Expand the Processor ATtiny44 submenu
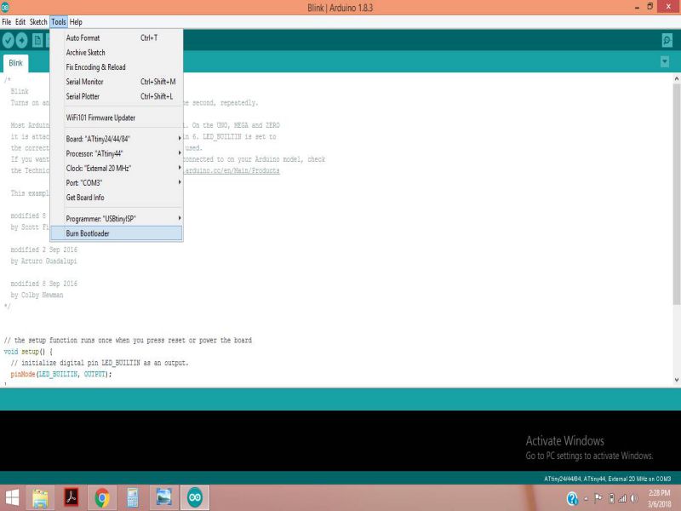Viewport: 681px width, 511px height. click(117, 153)
